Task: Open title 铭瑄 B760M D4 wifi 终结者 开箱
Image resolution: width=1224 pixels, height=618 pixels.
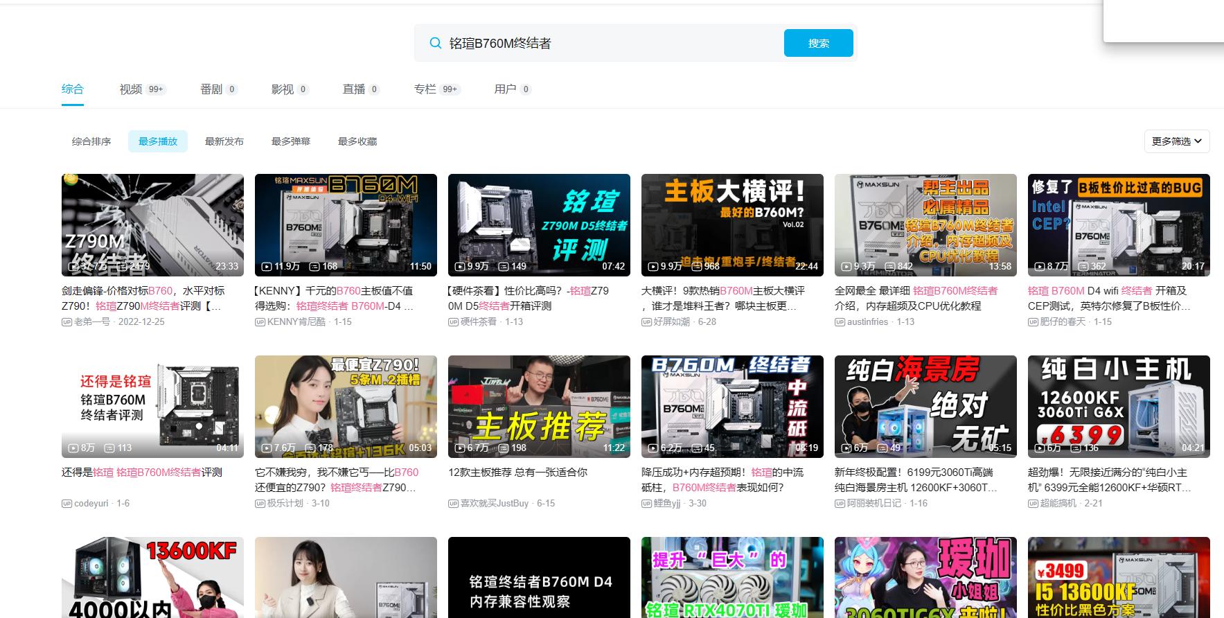Action: (1109, 298)
